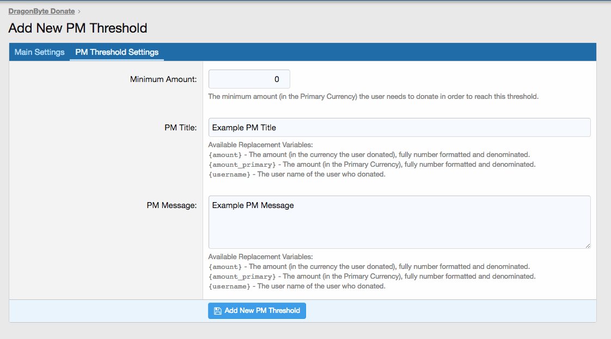
Task: Click into the PM Title text field
Action: point(399,128)
